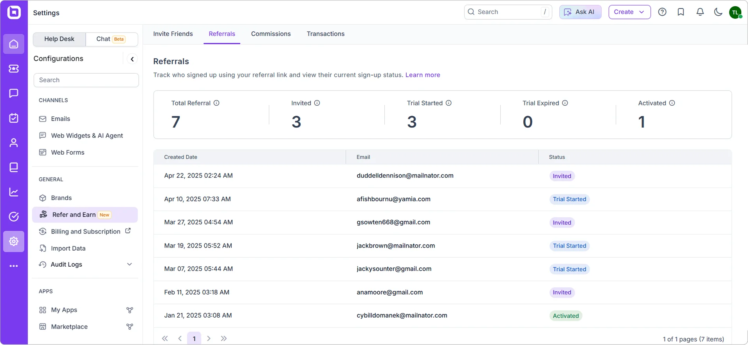Select the Referrals tab
748x345 pixels.
tap(222, 34)
